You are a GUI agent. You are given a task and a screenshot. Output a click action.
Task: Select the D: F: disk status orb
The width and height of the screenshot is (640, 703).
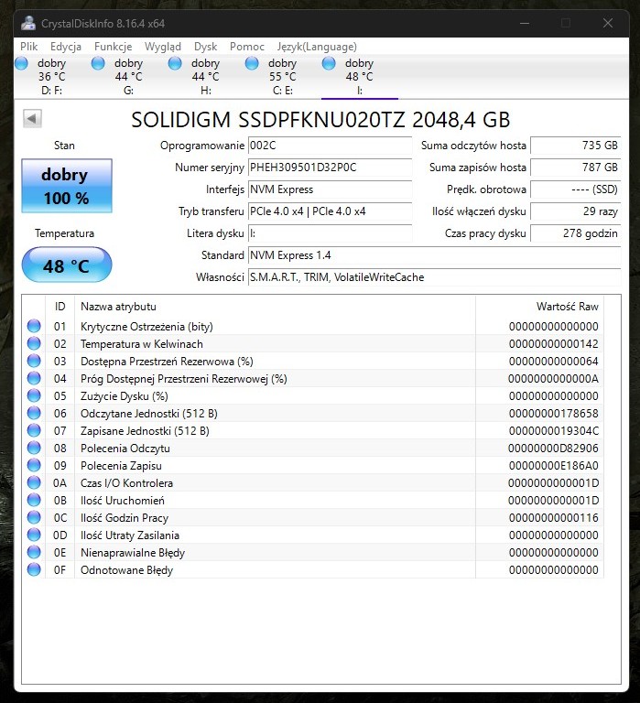tap(22, 63)
